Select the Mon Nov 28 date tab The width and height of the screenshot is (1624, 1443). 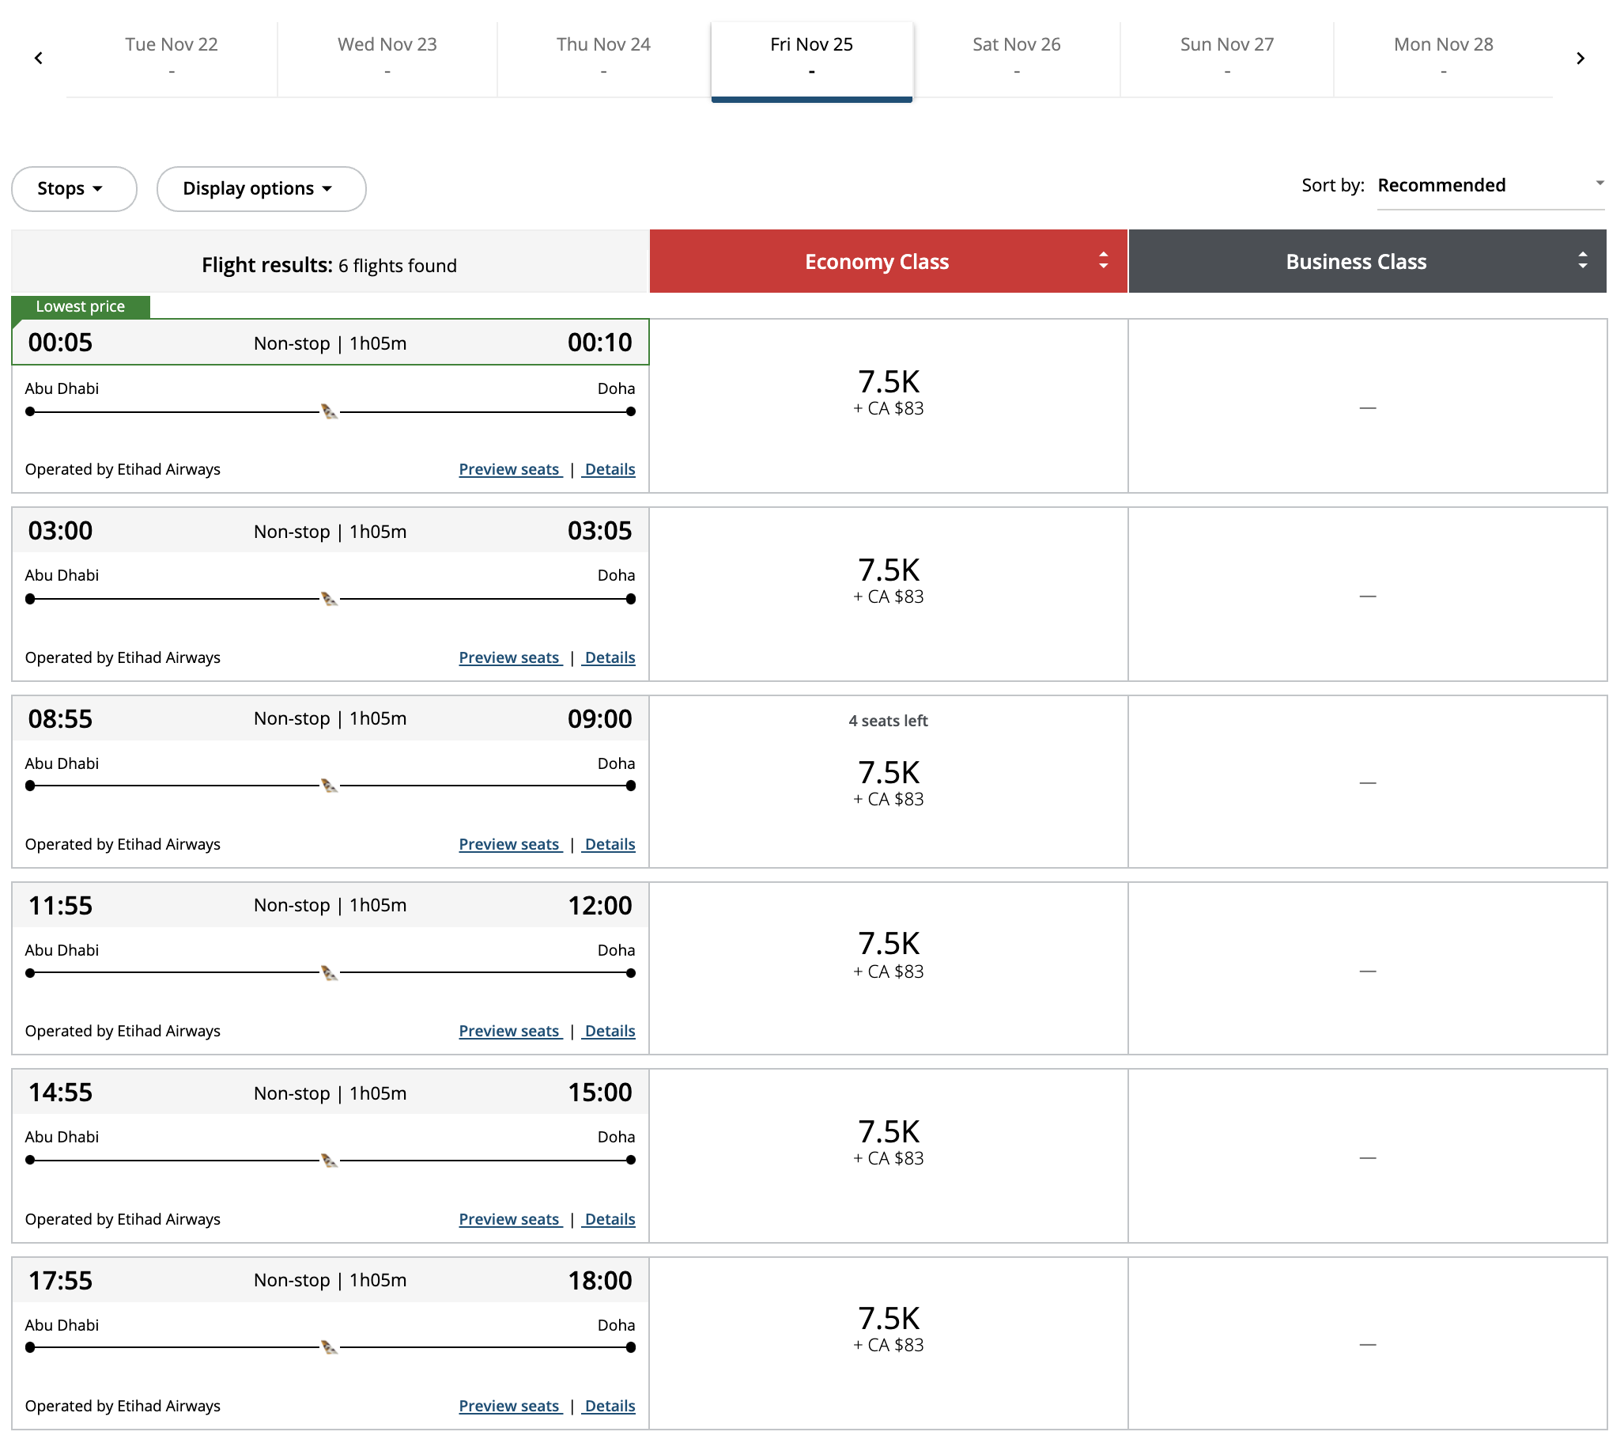point(1442,57)
